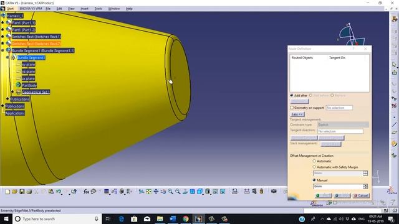Select the Pan view tool
Viewport: 399px width, 224px height.
click(156, 192)
